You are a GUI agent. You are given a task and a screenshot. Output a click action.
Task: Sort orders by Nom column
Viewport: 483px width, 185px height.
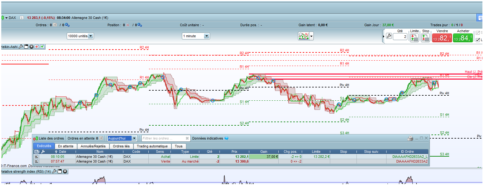click(100, 152)
